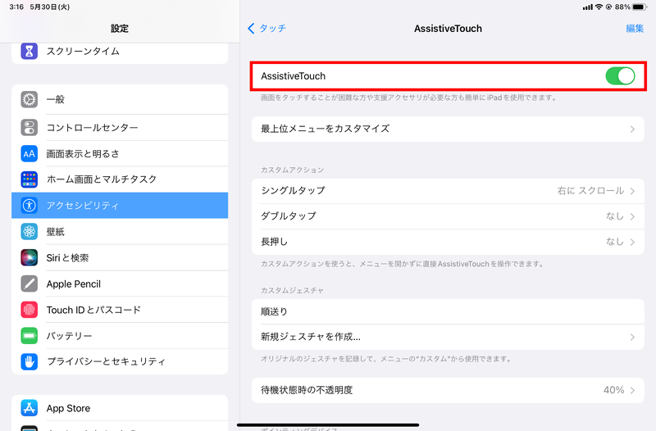The width and height of the screenshot is (656, 431).
Task: Tap the 5月30日(火) date in status bar
Action: [x=50, y=7]
